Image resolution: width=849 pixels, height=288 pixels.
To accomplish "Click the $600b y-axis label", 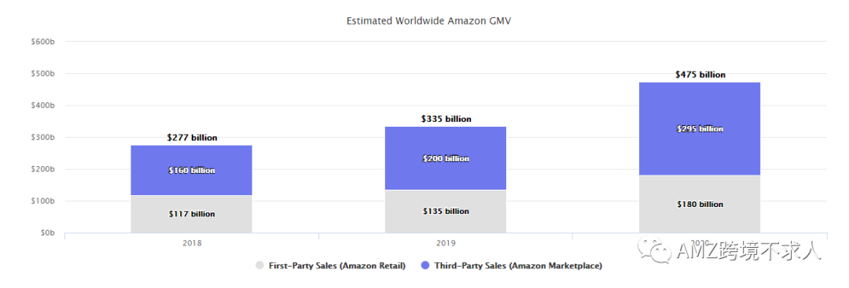I will click(x=44, y=42).
